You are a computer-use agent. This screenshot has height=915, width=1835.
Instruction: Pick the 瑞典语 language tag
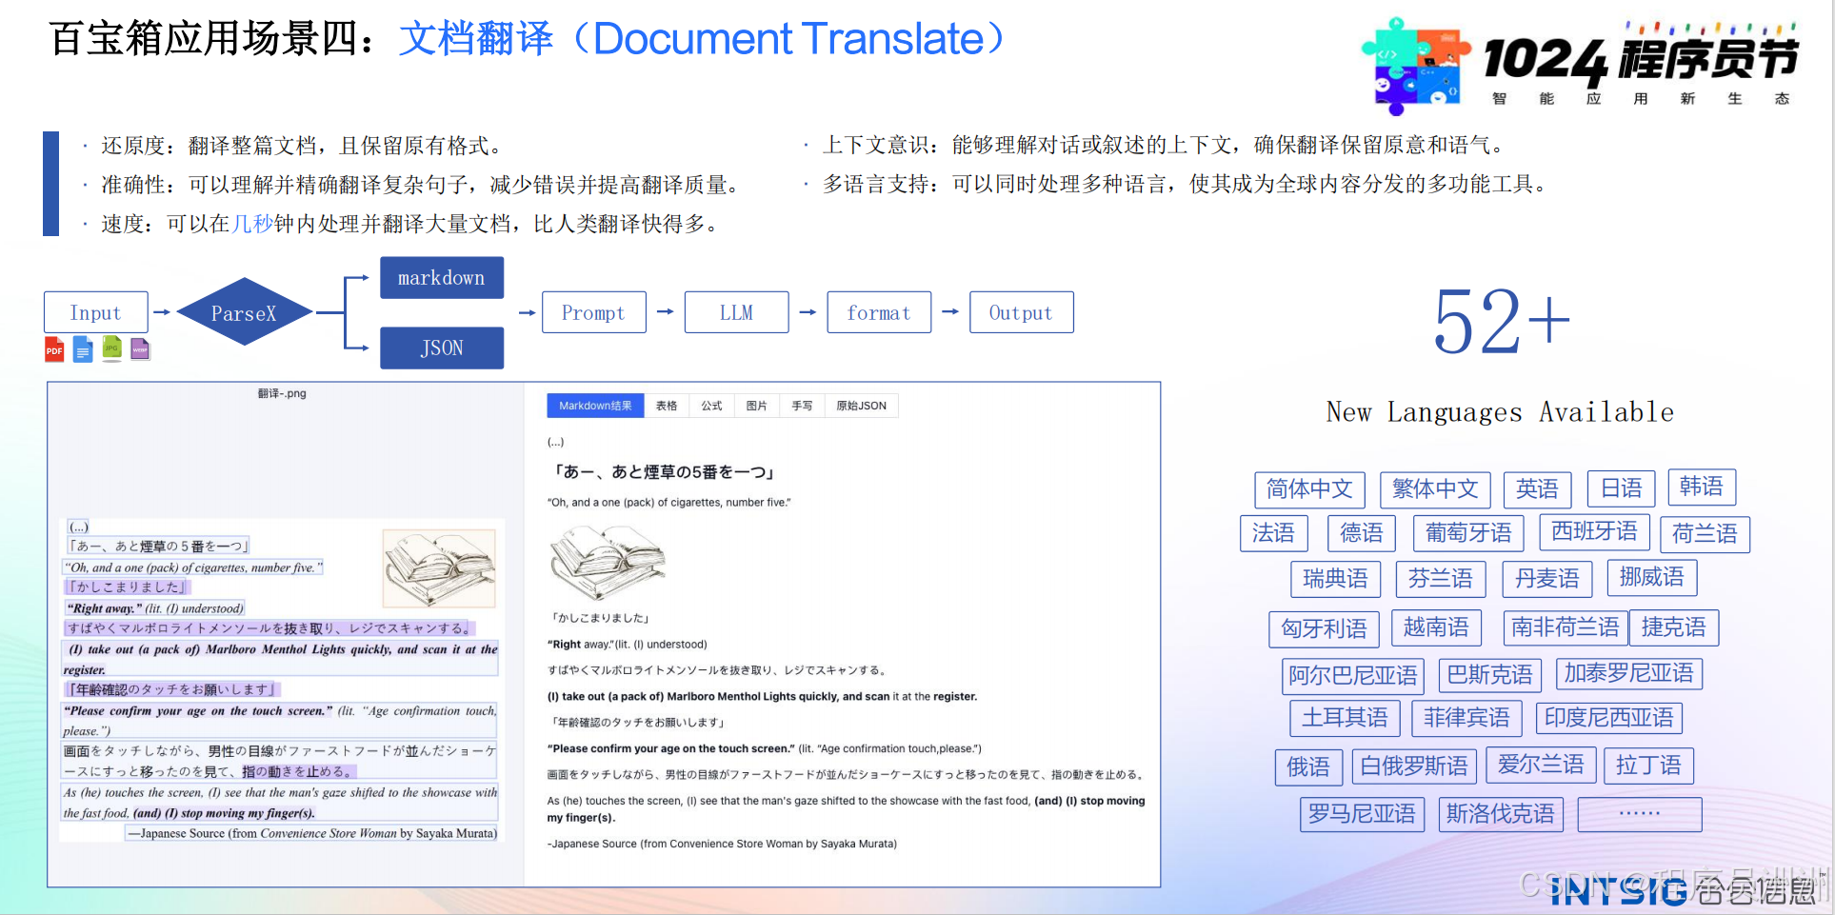click(1335, 579)
